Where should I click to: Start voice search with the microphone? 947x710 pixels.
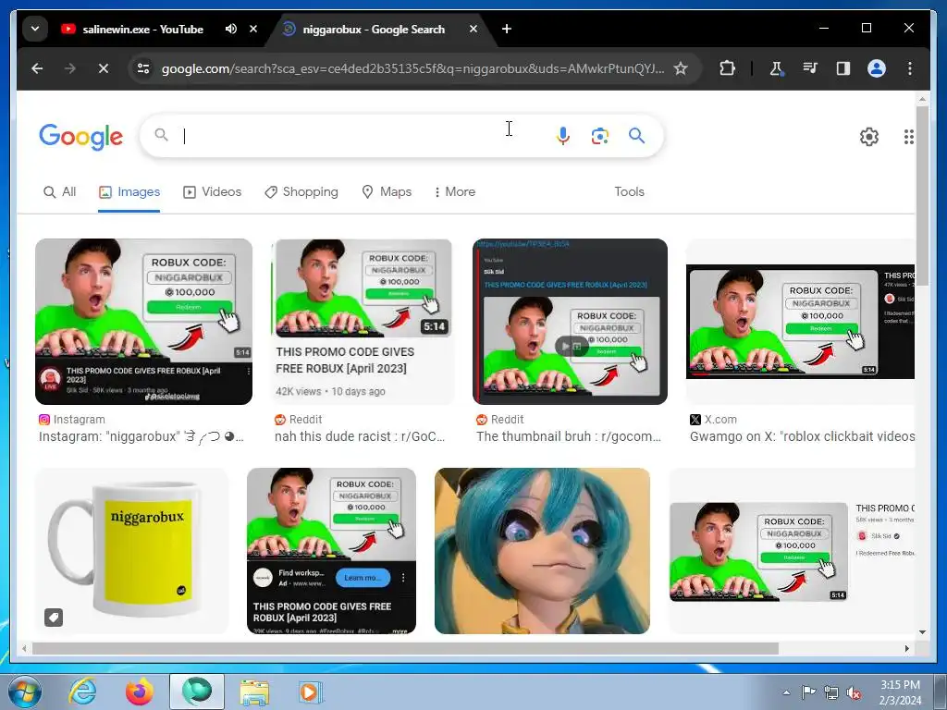click(x=562, y=136)
